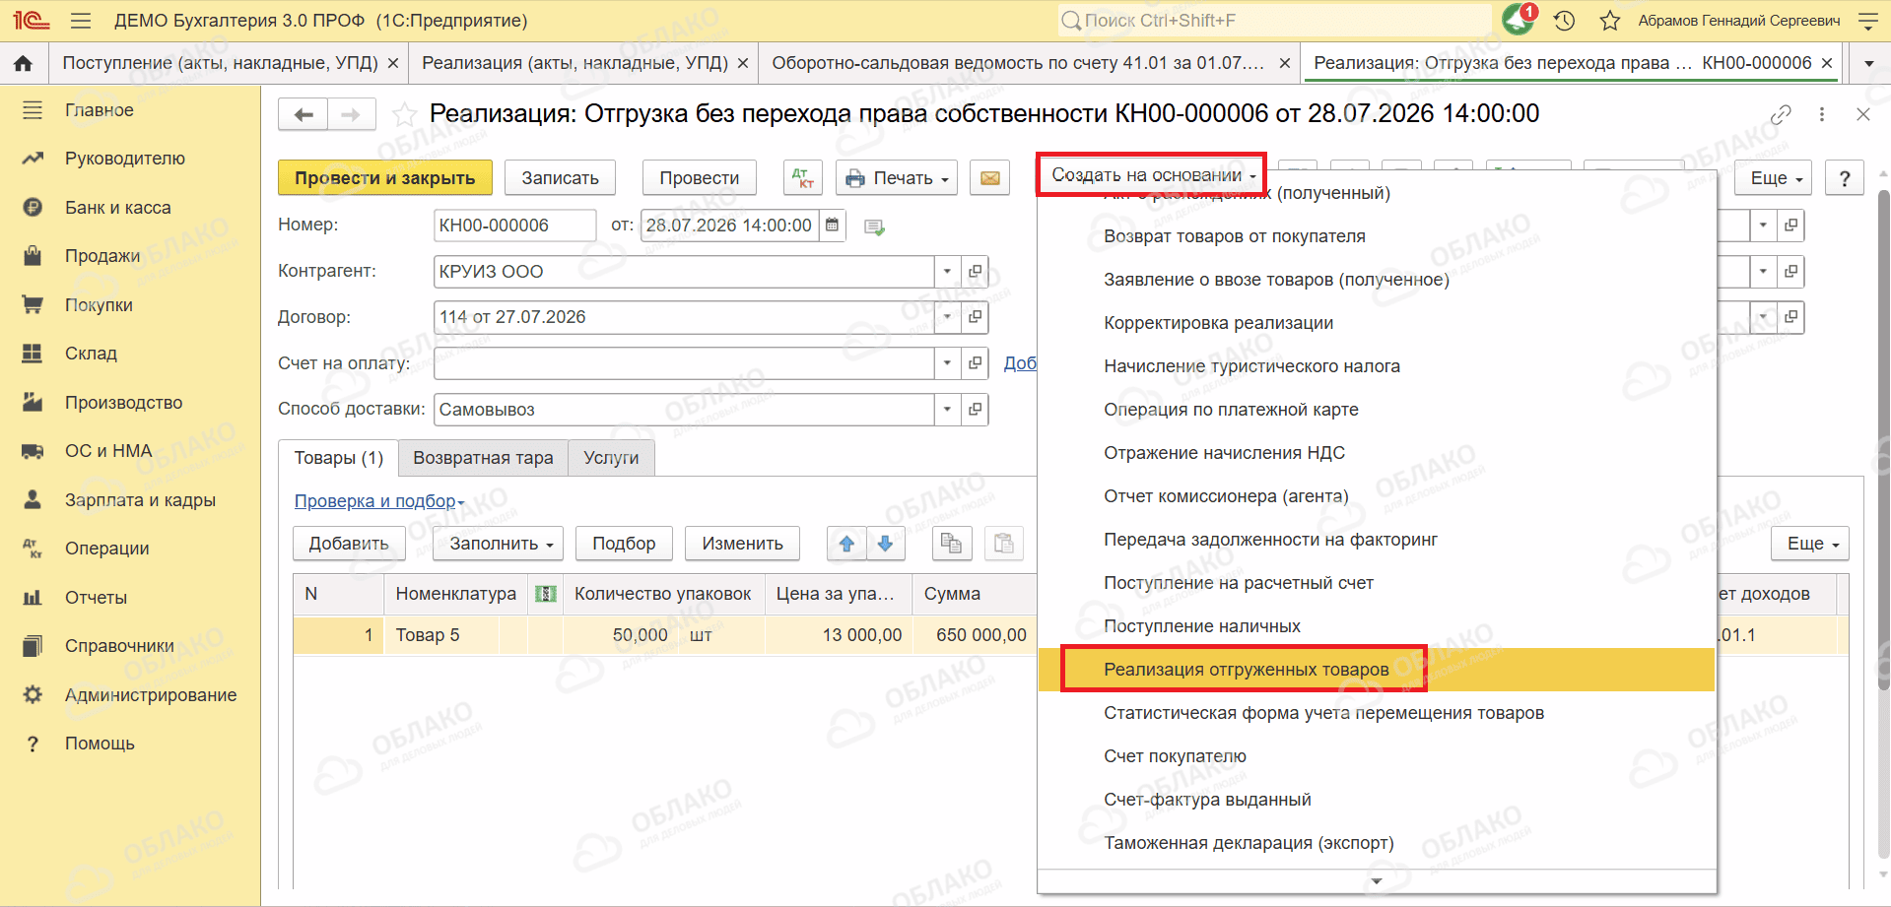
Task: Click the Провести button
Action: tap(700, 178)
